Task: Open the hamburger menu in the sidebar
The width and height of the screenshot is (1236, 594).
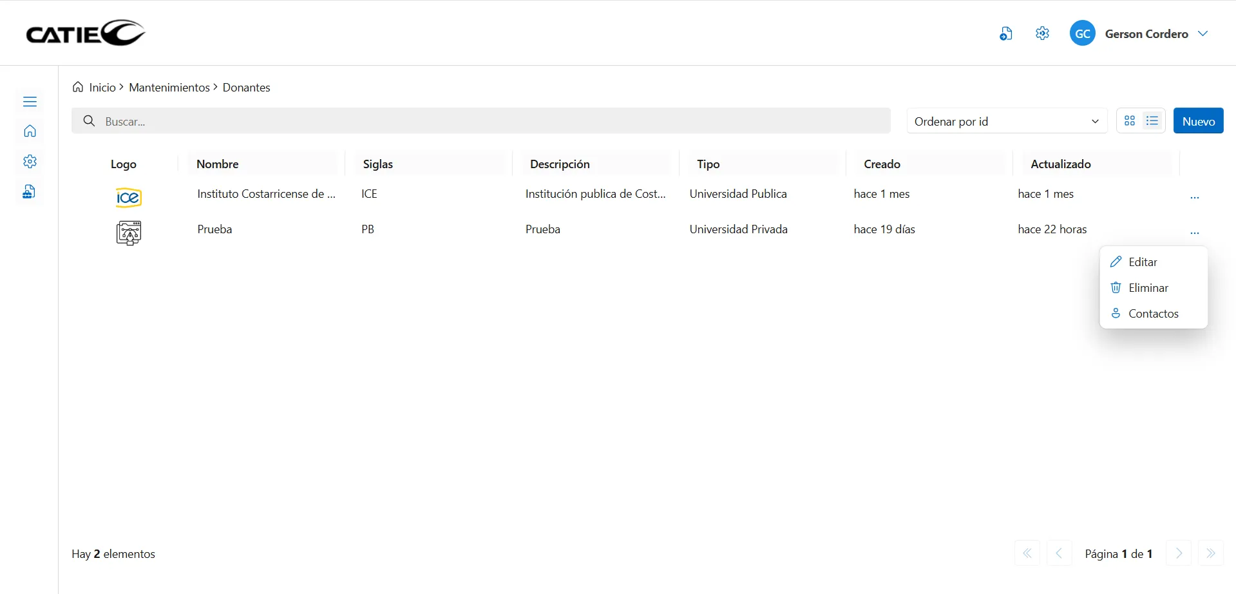Action: tap(30, 102)
